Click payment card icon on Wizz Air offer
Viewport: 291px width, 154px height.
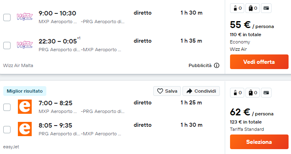point(266,8)
